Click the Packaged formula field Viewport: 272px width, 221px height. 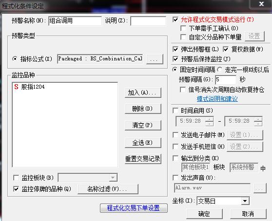[100, 59]
